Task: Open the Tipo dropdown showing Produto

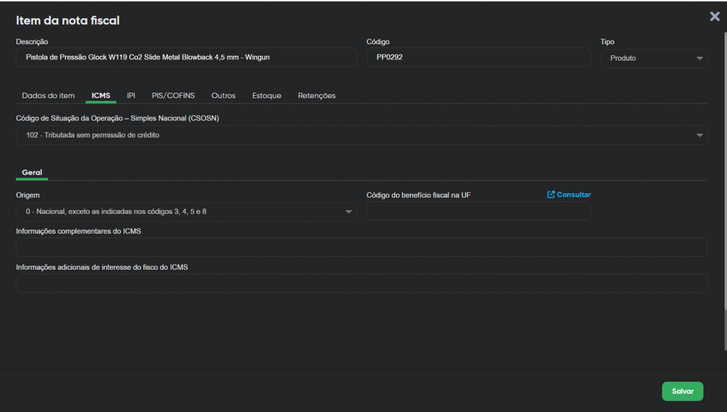Action: (654, 58)
